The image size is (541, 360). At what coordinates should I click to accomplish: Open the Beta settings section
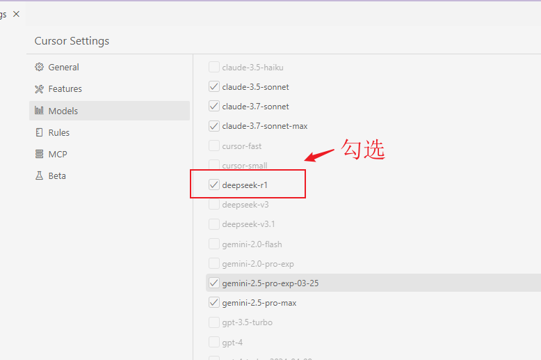coord(109,175)
